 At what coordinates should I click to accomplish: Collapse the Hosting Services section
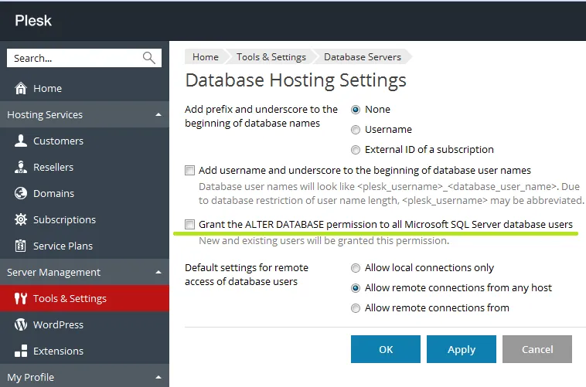click(158, 115)
